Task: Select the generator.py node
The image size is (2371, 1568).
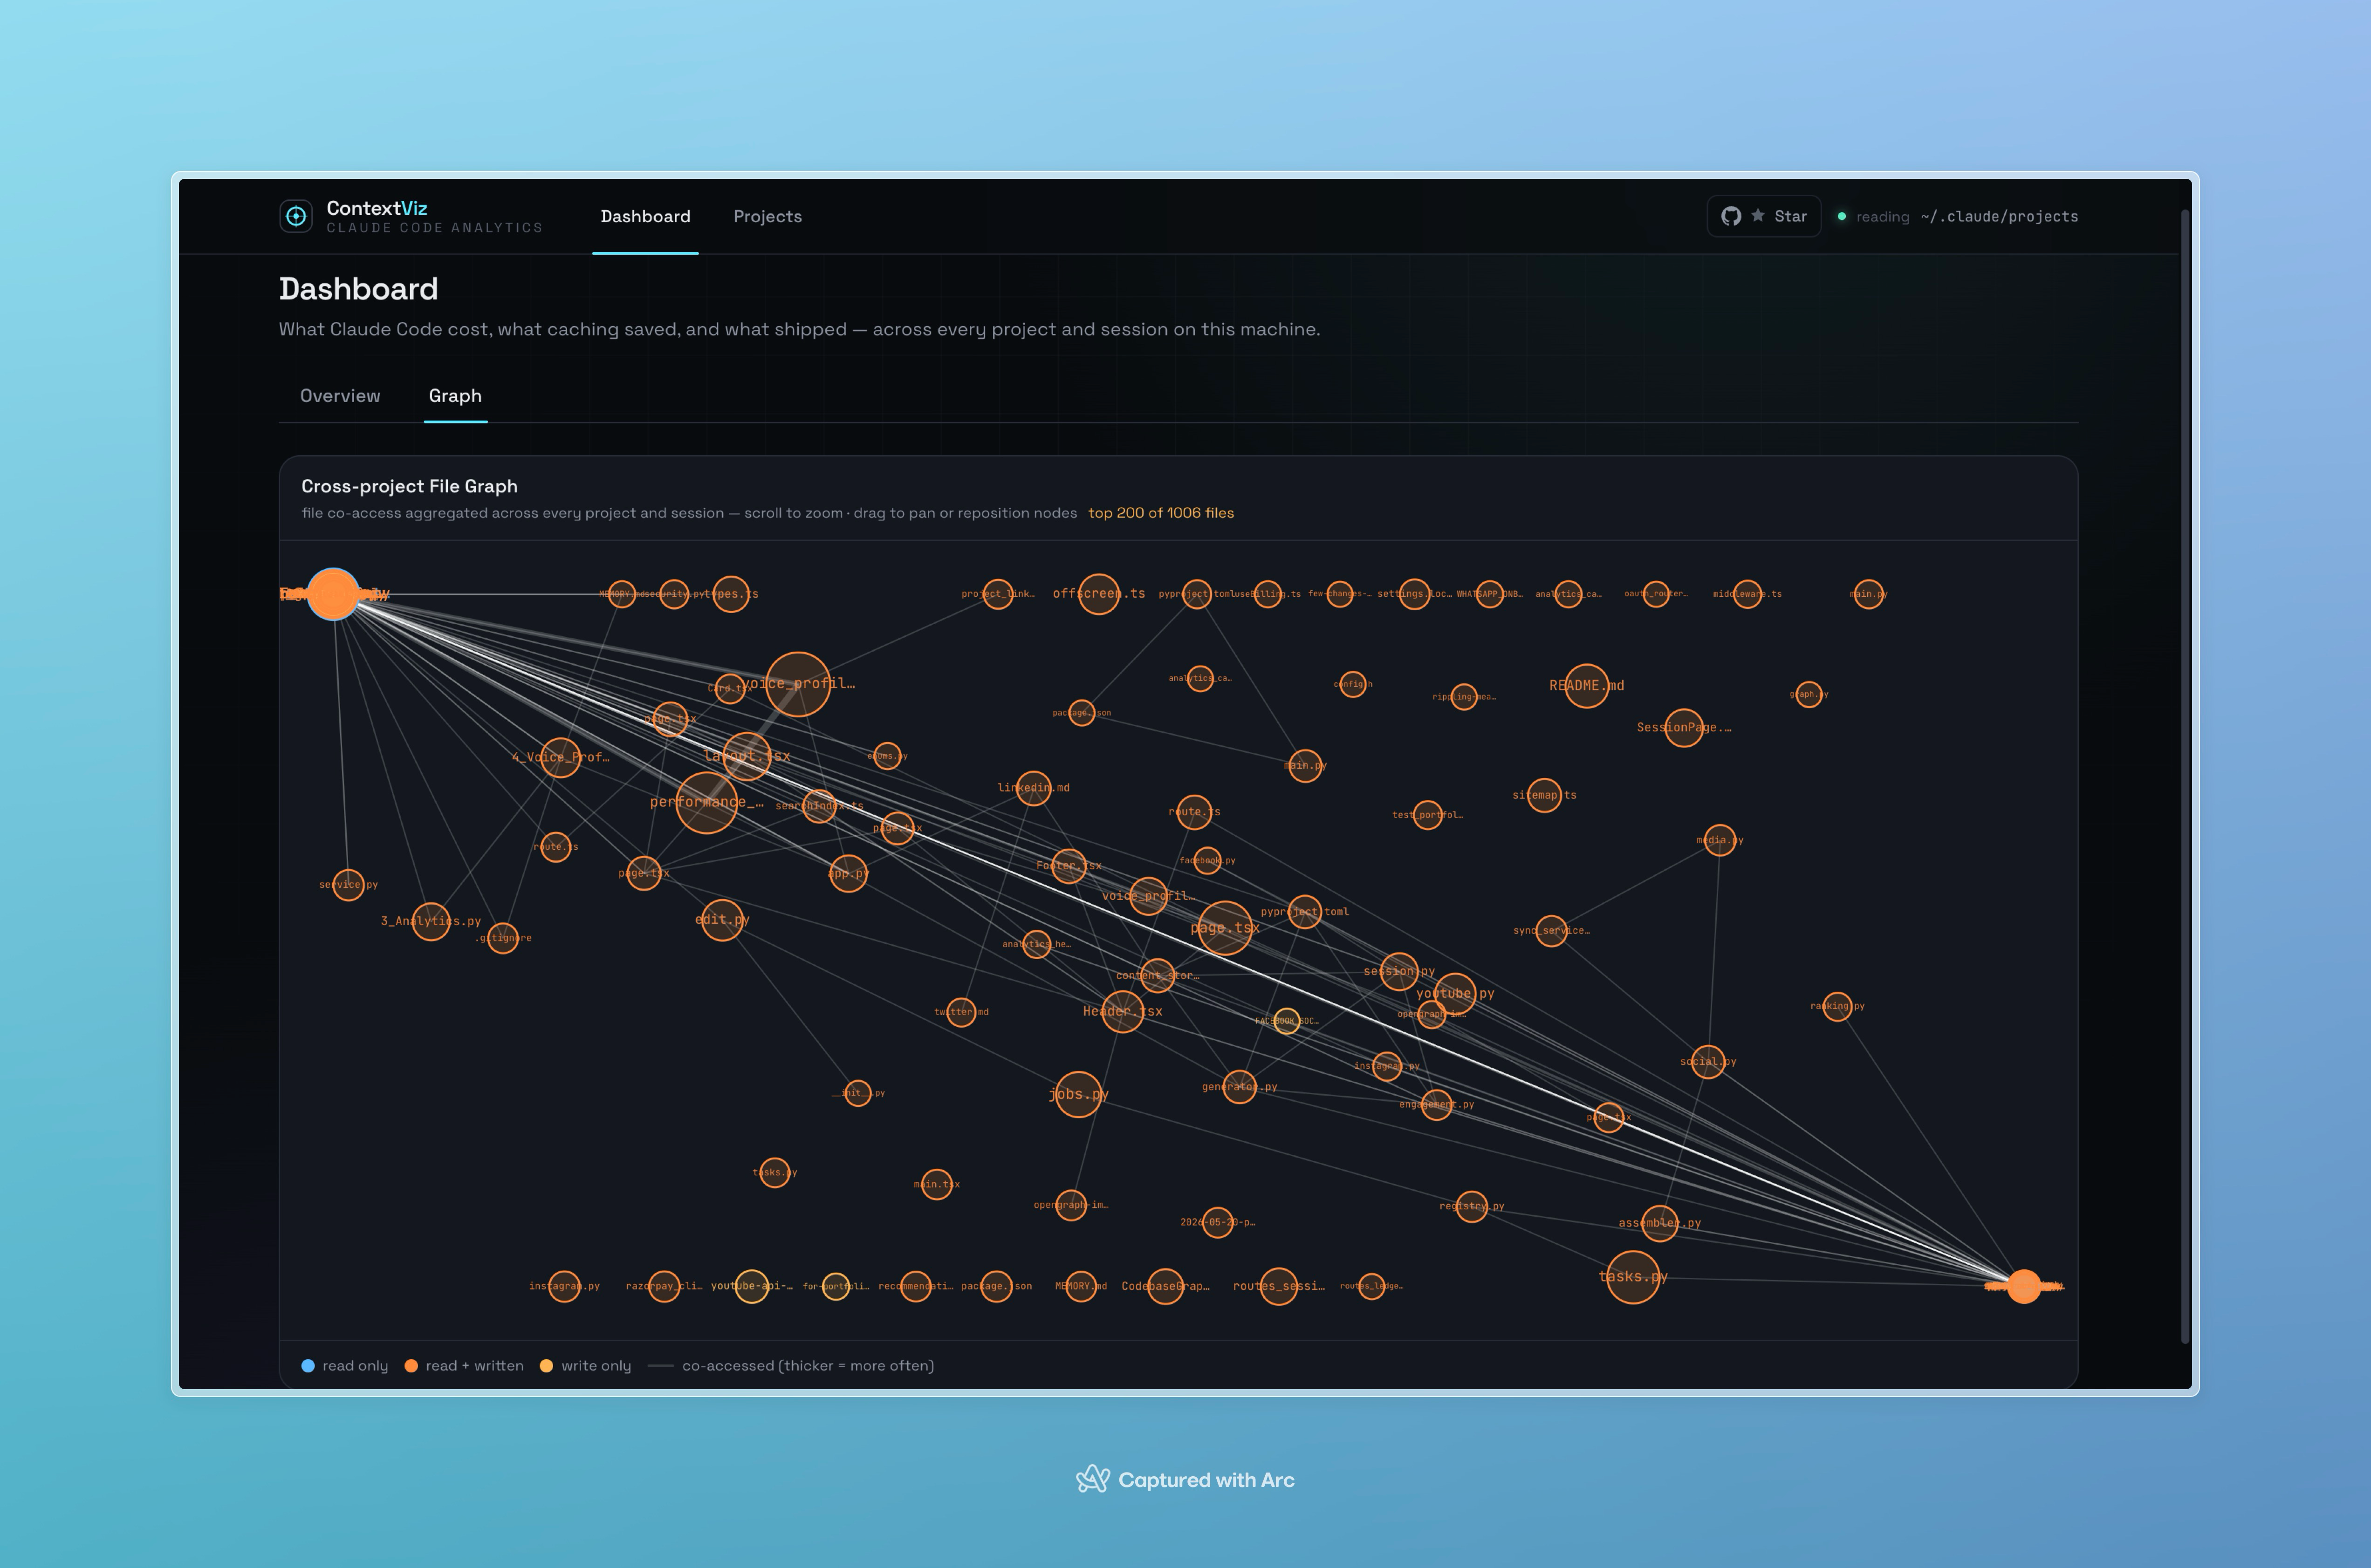Action: click(1239, 1086)
